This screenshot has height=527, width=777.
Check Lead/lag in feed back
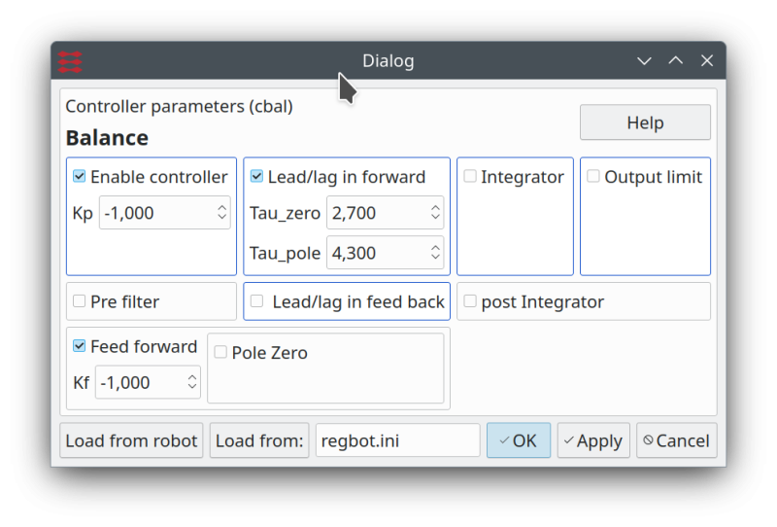click(257, 301)
